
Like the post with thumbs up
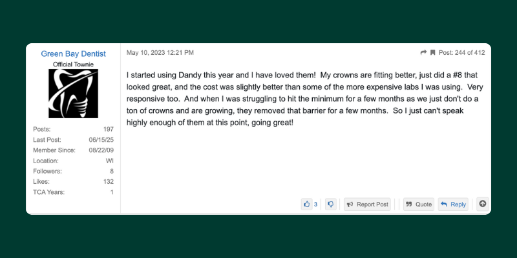[x=306, y=204]
